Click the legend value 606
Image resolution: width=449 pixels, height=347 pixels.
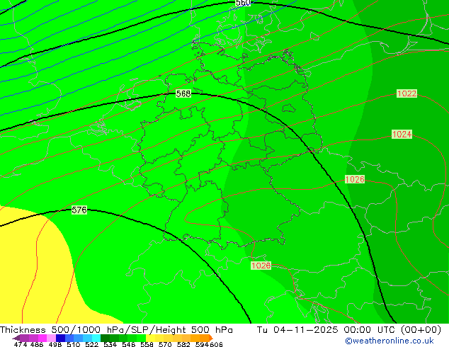(x=216, y=344)
